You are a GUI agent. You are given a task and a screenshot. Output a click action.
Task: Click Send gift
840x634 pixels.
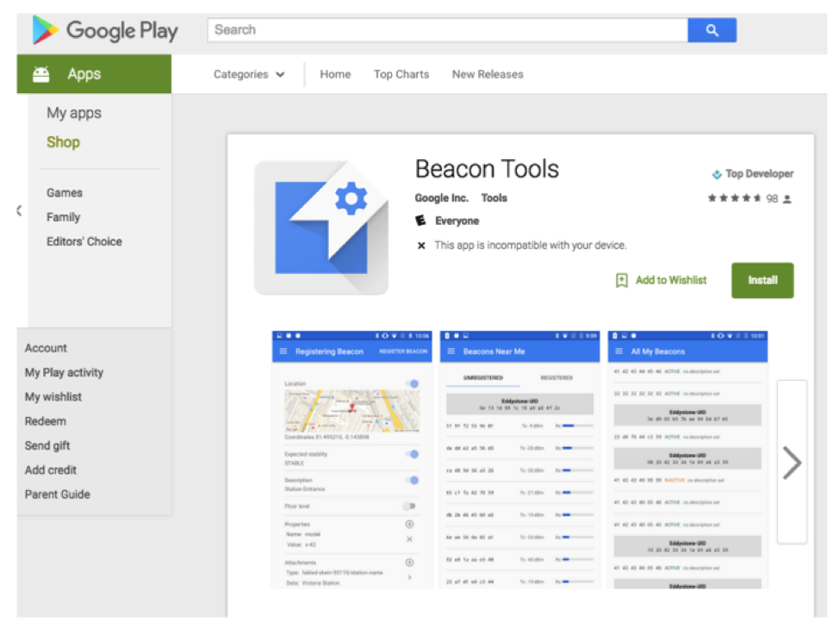click(x=47, y=445)
